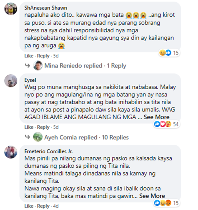Image resolution: width=198 pixels, height=210 pixels.
Task: Like Emeterio Corcilles Jr. comment
Action: (x=29, y=206)
